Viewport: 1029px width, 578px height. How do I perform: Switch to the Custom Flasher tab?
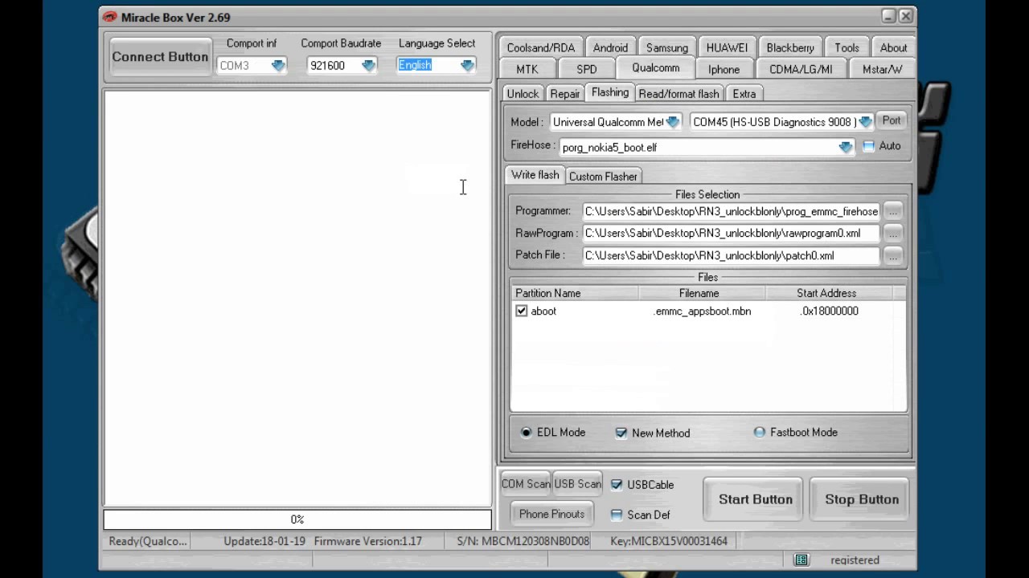(603, 177)
